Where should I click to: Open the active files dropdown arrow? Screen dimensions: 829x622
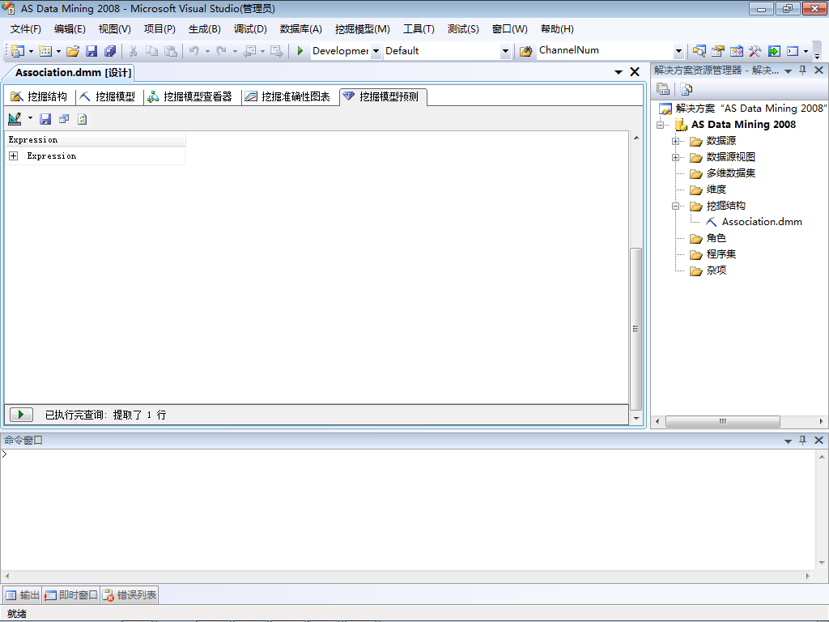[x=618, y=72]
